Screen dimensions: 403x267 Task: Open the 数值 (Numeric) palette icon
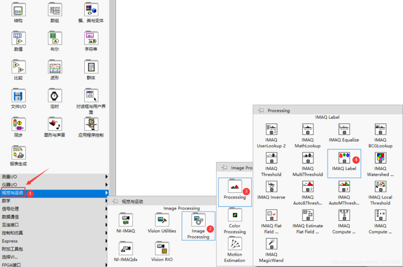18,38
